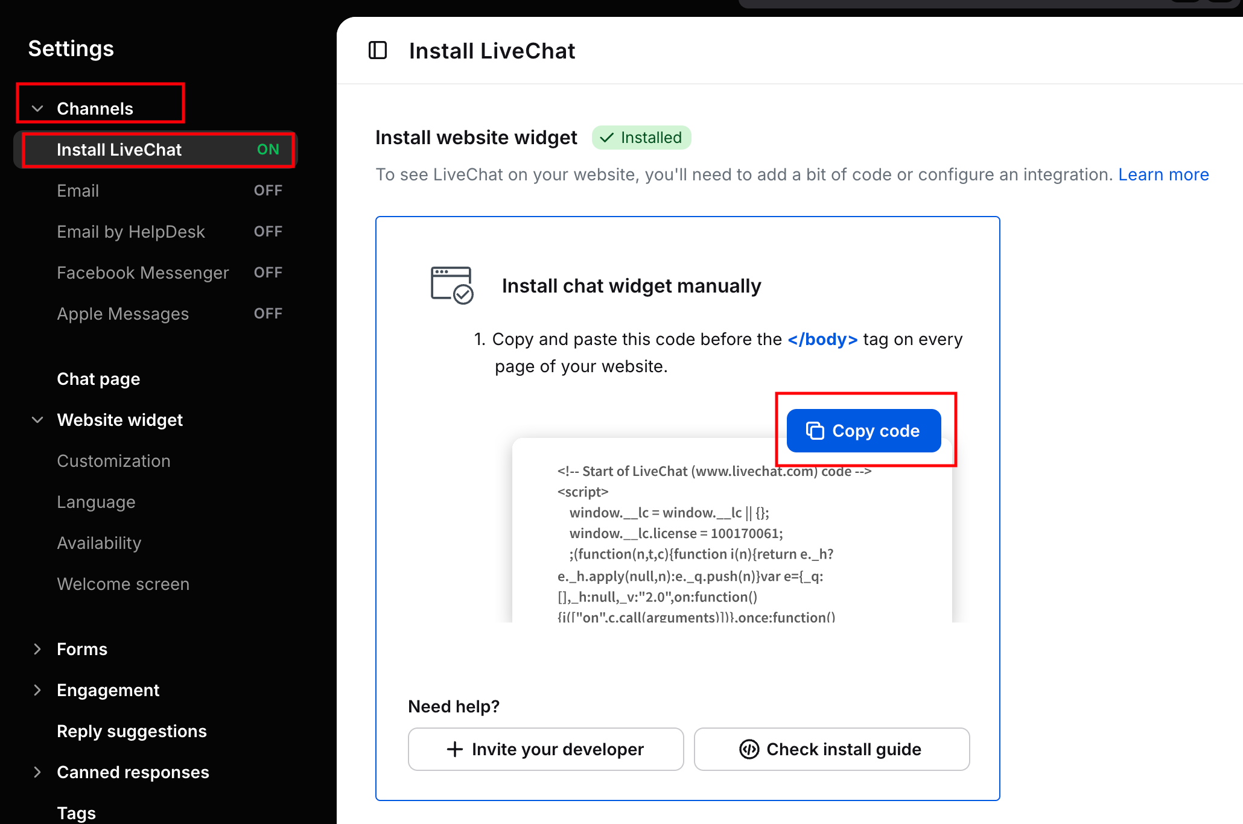1243x824 pixels.
Task: Open the Learn more link
Action: (x=1163, y=174)
